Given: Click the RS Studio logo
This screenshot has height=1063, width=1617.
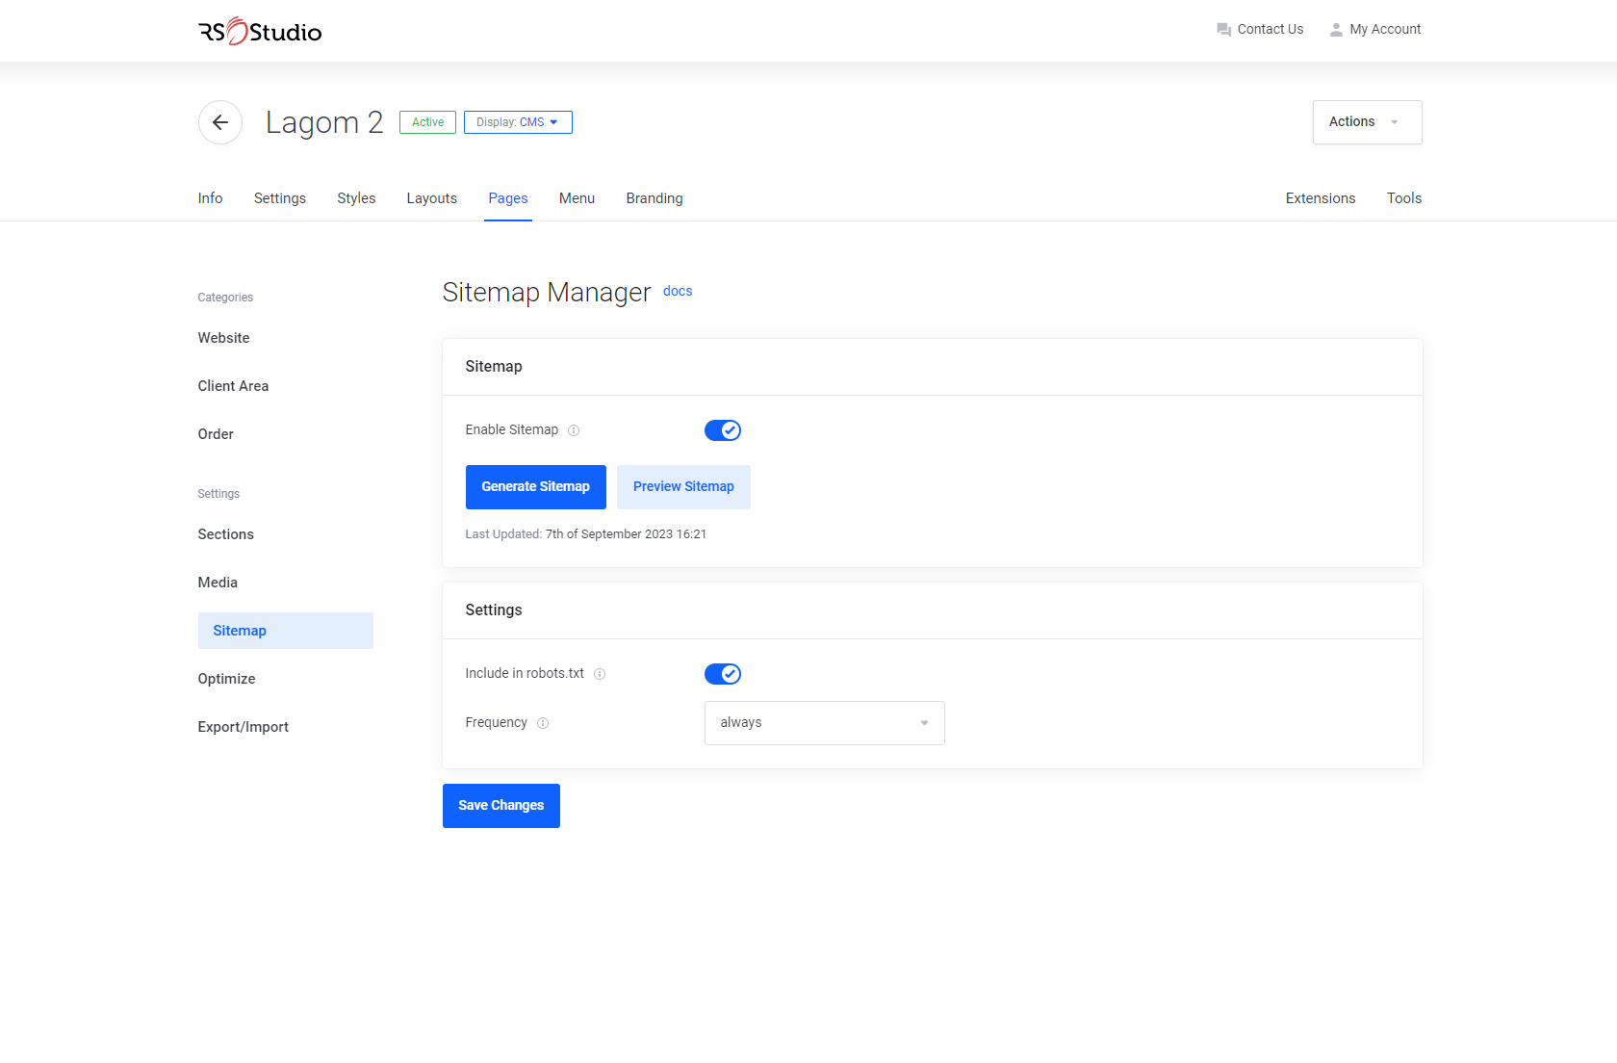Looking at the screenshot, I should pyautogui.click(x=260, y=32).
